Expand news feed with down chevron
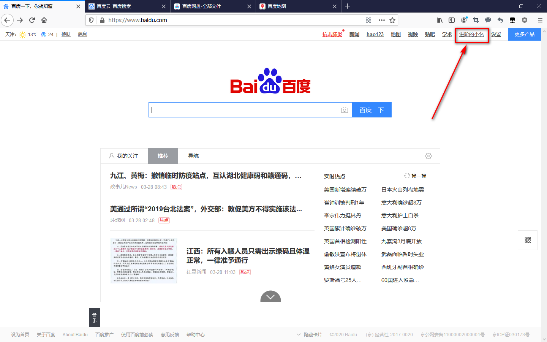Screen dimensions: 547x342 (x=270, y=296)
